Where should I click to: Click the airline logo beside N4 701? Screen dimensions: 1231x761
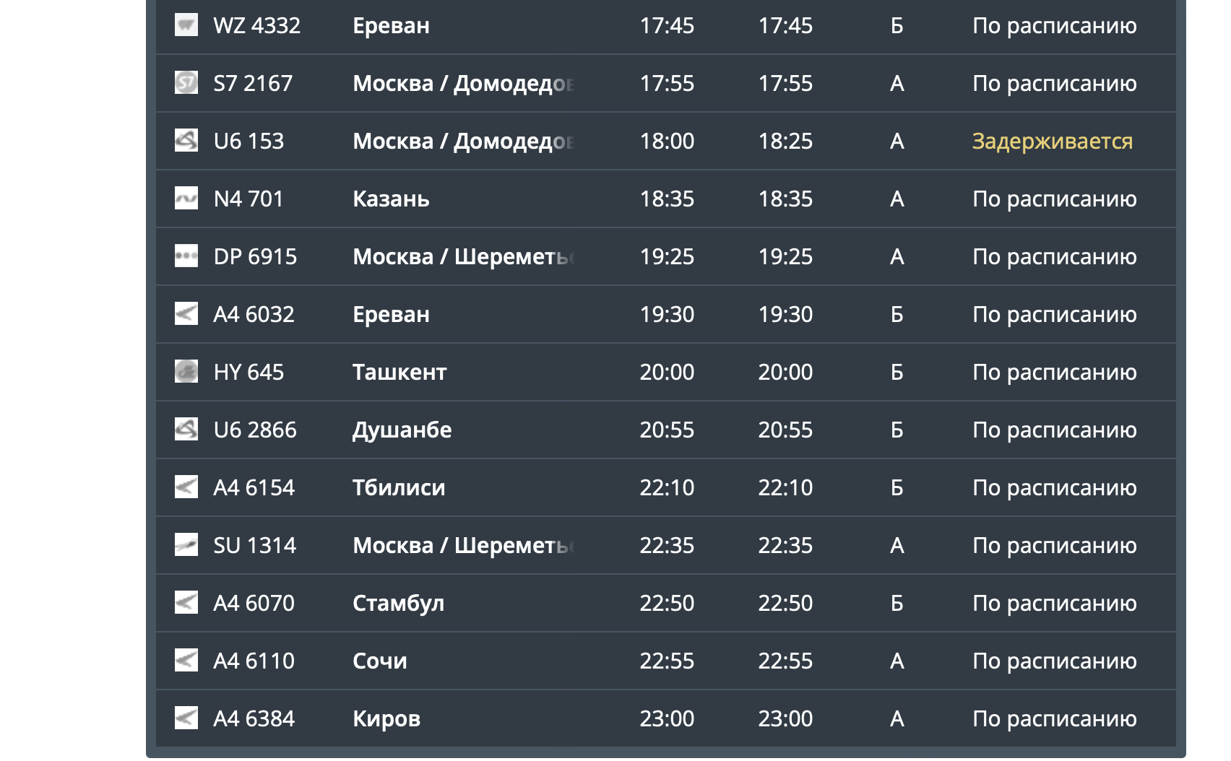pyautogui.click(x=186, y=199)
